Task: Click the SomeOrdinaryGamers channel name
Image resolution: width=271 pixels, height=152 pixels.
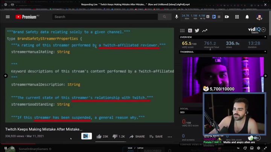Action: point(33,149)
